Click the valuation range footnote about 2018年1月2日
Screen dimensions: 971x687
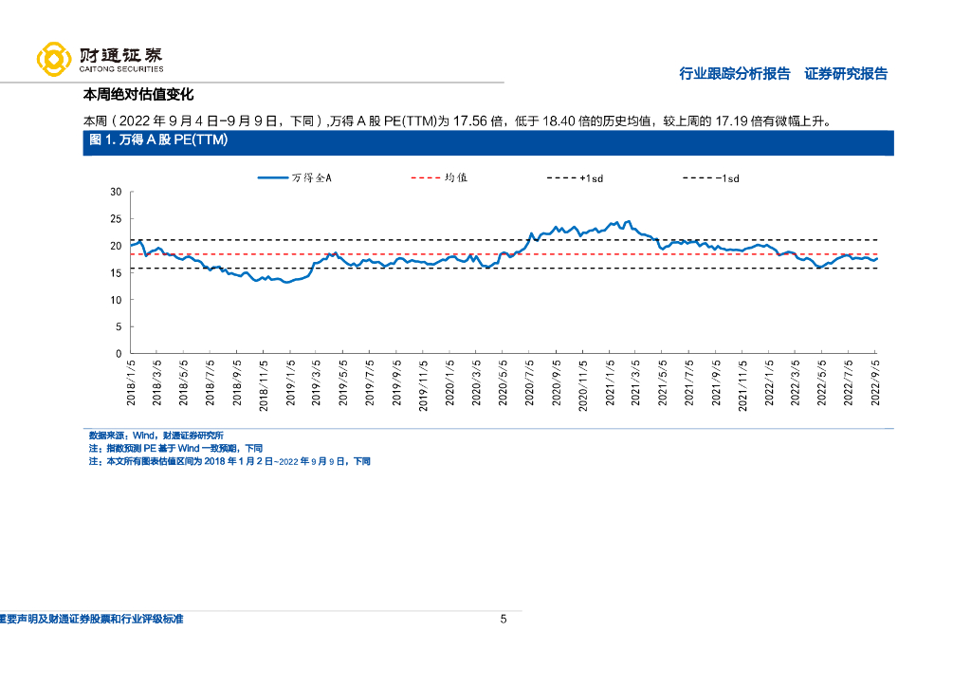[x=229, y=461]
